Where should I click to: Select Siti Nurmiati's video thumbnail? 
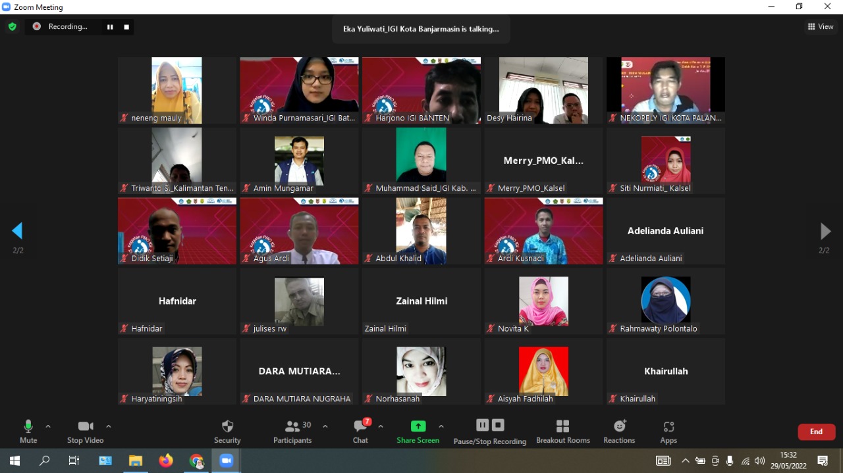(x=665, y=161)
